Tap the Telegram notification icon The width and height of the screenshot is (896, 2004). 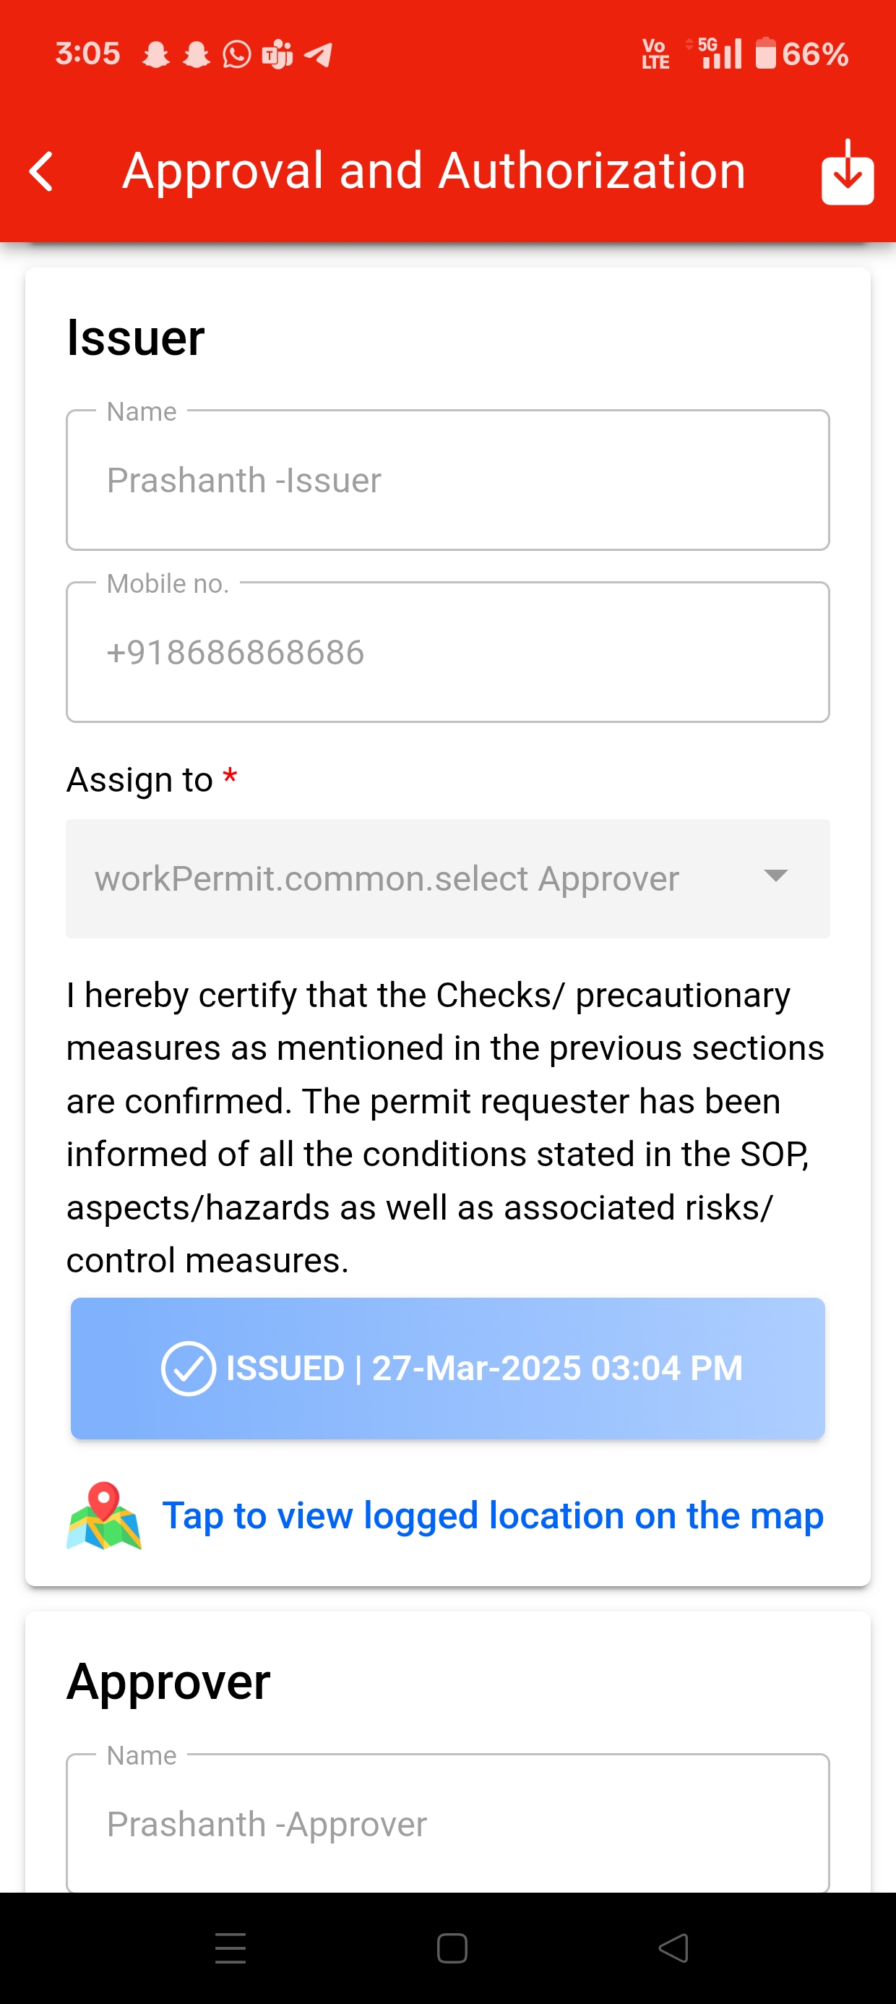(318, 54)
